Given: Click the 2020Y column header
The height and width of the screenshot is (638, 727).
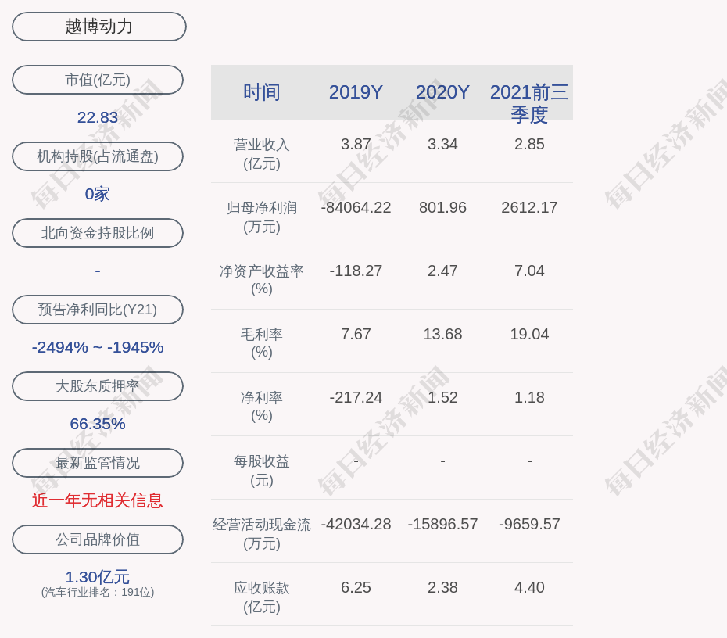Looking at the screenshot, I should 442,92.
